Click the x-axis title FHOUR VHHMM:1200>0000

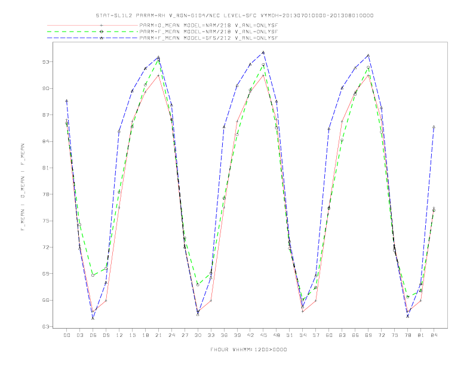click(248, 349)
